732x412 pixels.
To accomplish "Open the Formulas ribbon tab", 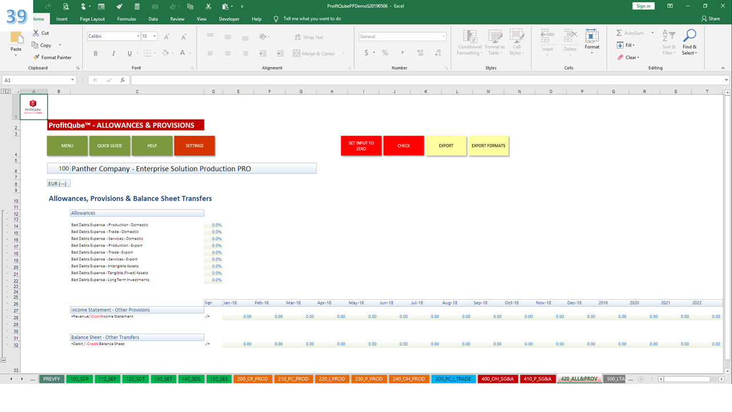I will pyautogui.click(x=126, y=19).
